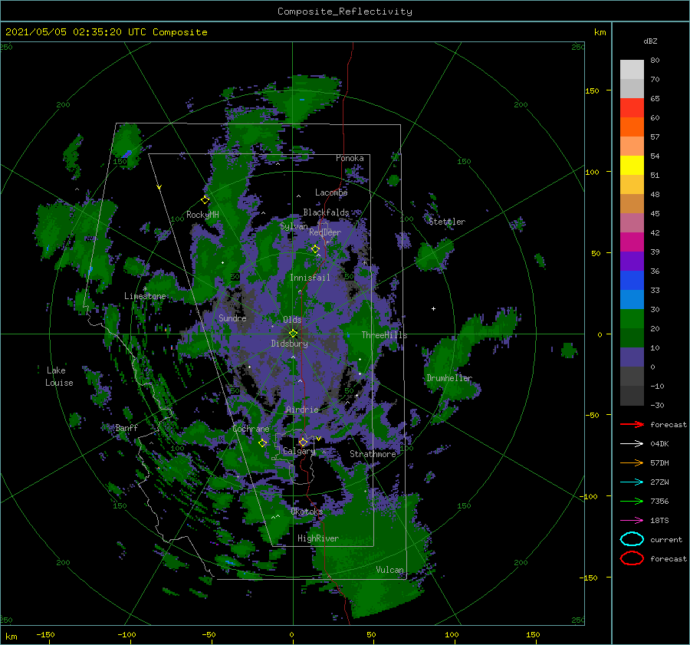Click the ThreeHills city label

384,335
